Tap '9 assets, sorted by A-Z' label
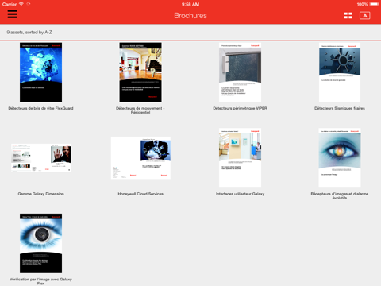This screenshot has width=381, height=286. click(29, 33)
